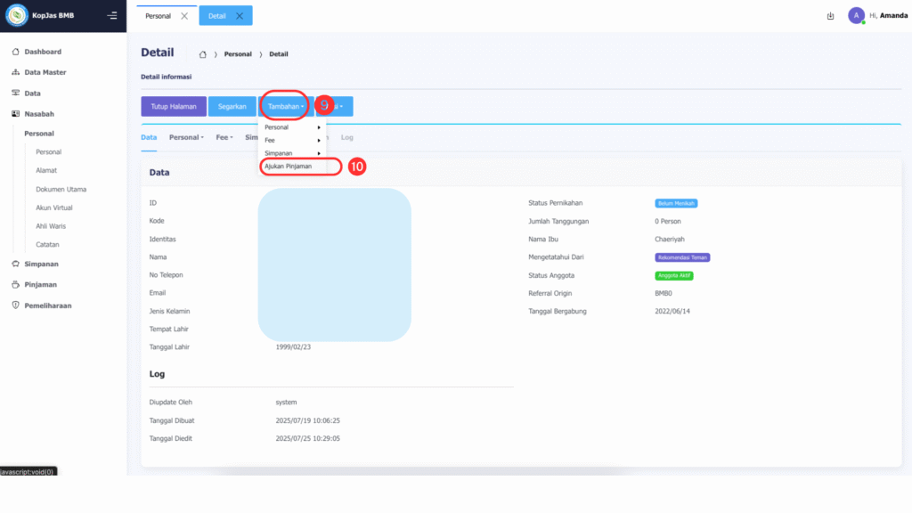Click the home icon in the breadcrumb
Screen dimensions: 912x513
click(202, 54)
